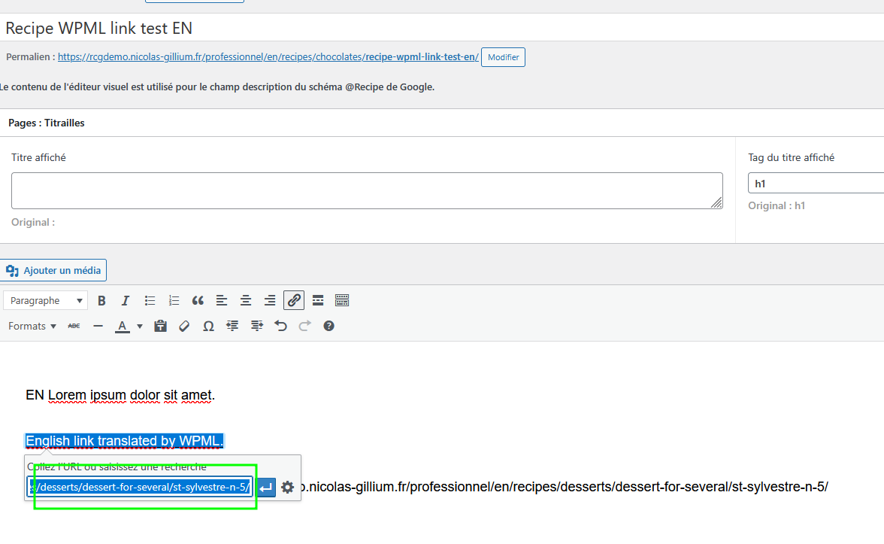The height and width of the screenshot is (544, 884).
Task: Click the paste as text icon
Action: (160, 327)
